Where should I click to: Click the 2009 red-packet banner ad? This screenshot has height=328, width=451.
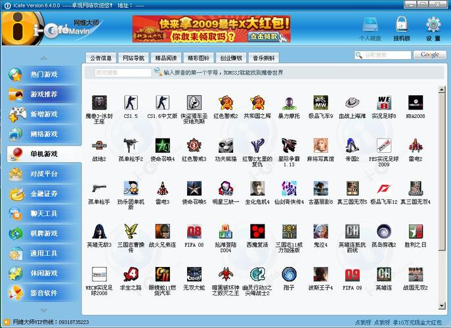coord(211,29)
